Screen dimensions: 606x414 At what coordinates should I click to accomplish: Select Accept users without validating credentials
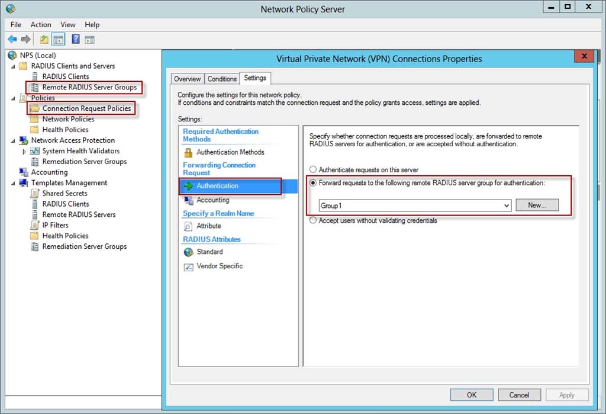[x=313, y=220]
